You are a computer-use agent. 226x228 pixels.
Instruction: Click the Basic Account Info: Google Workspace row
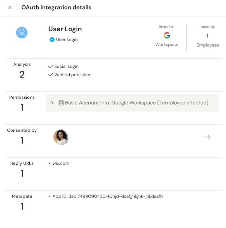pos(136,103)
